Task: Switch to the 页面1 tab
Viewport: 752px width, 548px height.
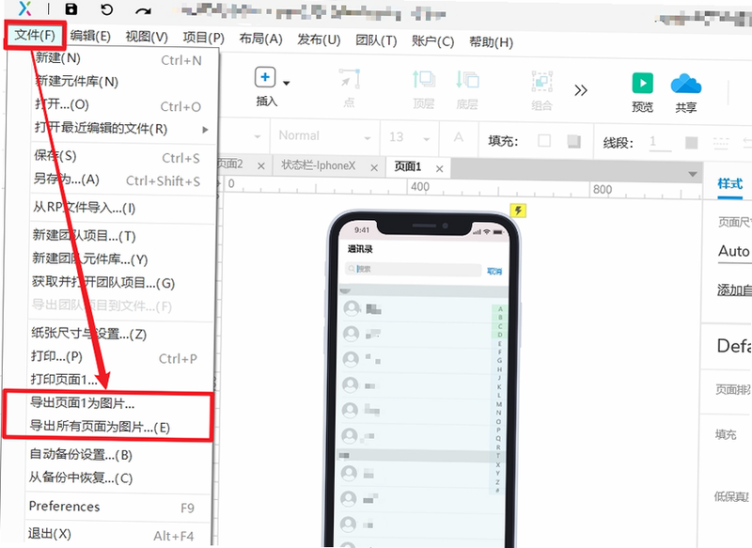Action: point(408,167)
